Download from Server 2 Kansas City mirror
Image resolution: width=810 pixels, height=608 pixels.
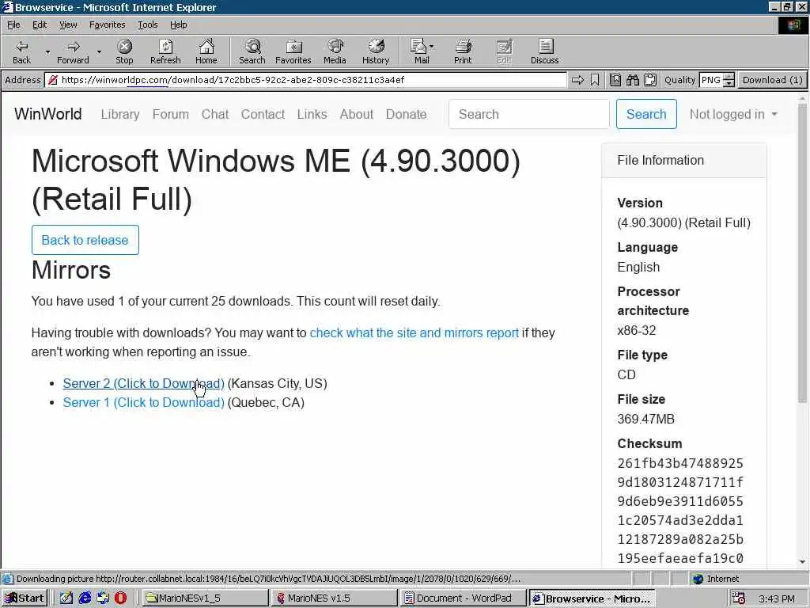coord(143,384)
